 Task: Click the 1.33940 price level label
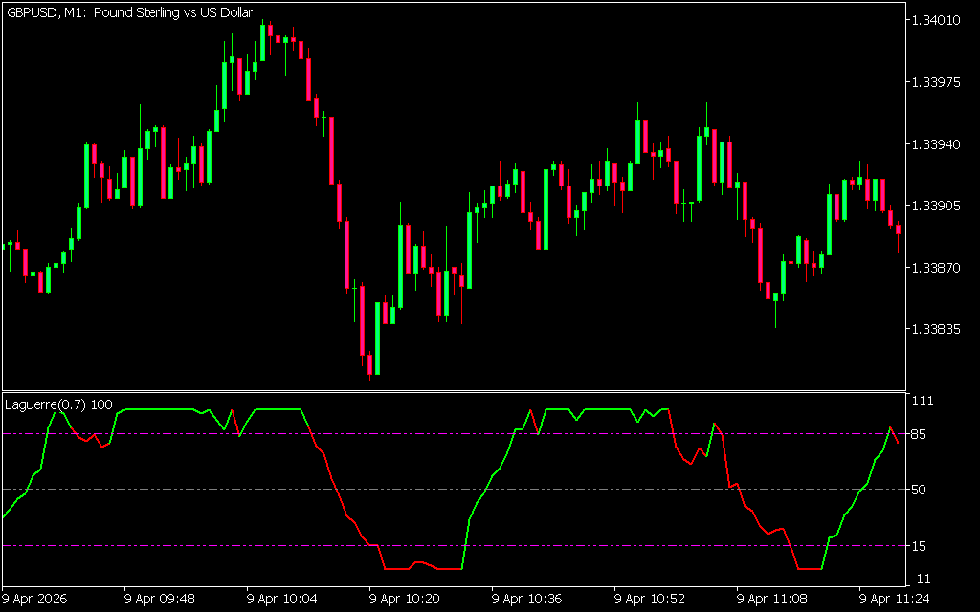pyautogui.click(x=937, y=144)
